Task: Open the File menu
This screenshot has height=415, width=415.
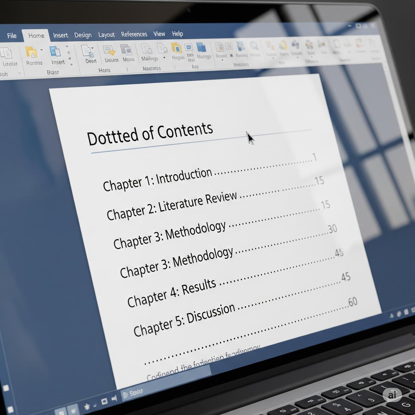Action: 12,36
